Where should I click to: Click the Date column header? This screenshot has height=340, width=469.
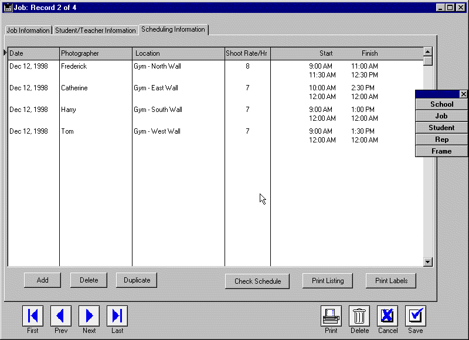[x=34, y=53]
